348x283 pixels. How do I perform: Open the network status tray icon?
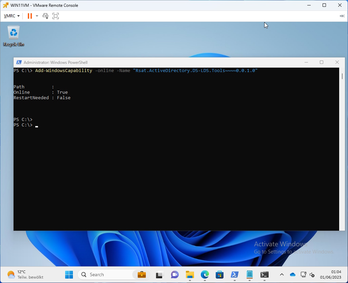[303, 275]
